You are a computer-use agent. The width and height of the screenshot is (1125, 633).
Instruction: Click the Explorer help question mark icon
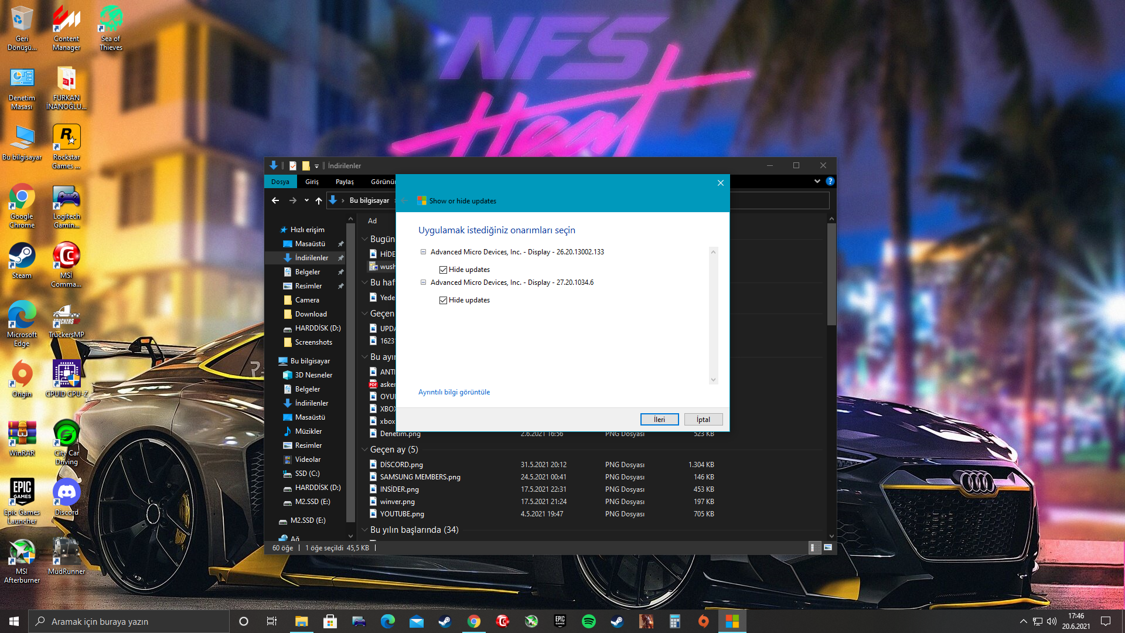point(830,181)
